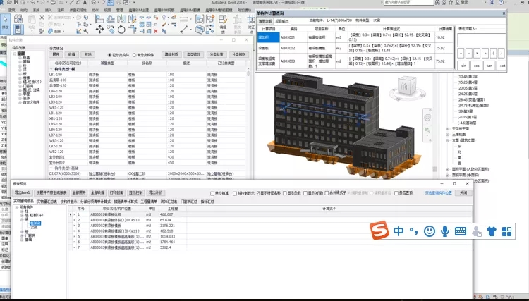This screenshot has width=529, height=301.
Task: Click the 双击查询构件位置 link
Action: (438, 193)
